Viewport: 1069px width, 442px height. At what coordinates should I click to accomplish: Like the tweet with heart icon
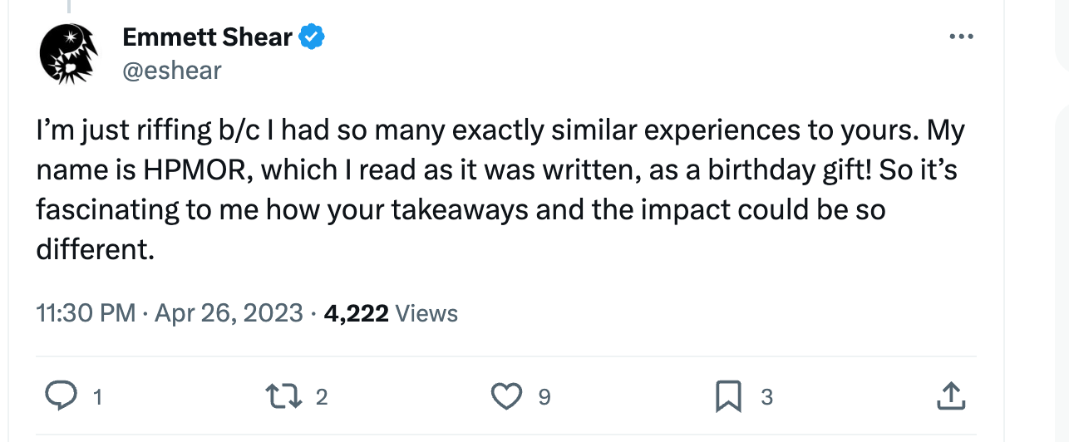click(506, 397)
